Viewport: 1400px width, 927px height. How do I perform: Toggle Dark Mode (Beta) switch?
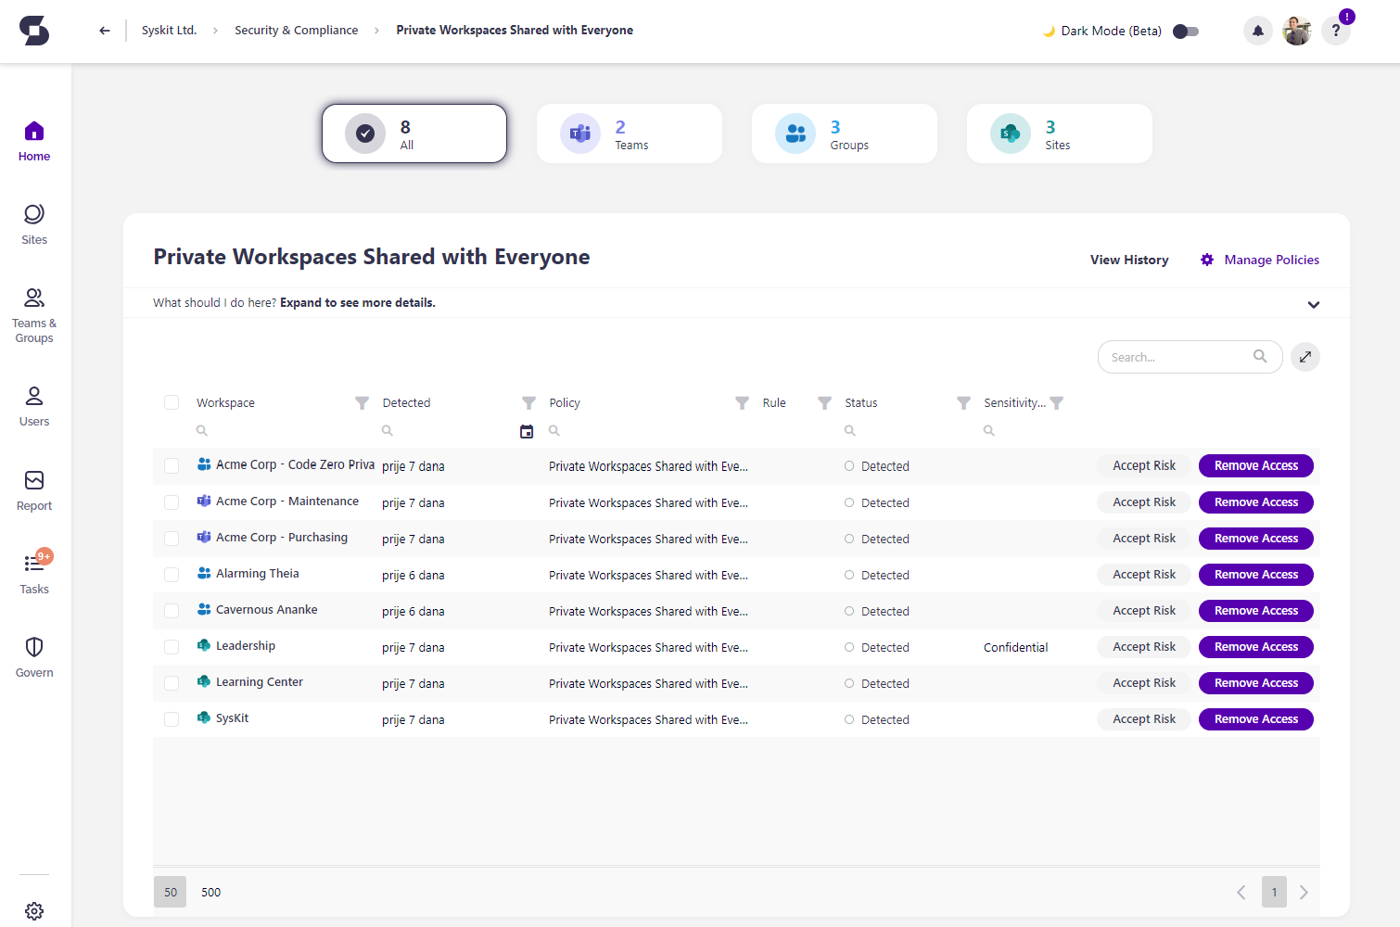click(x=1186, y=31)
